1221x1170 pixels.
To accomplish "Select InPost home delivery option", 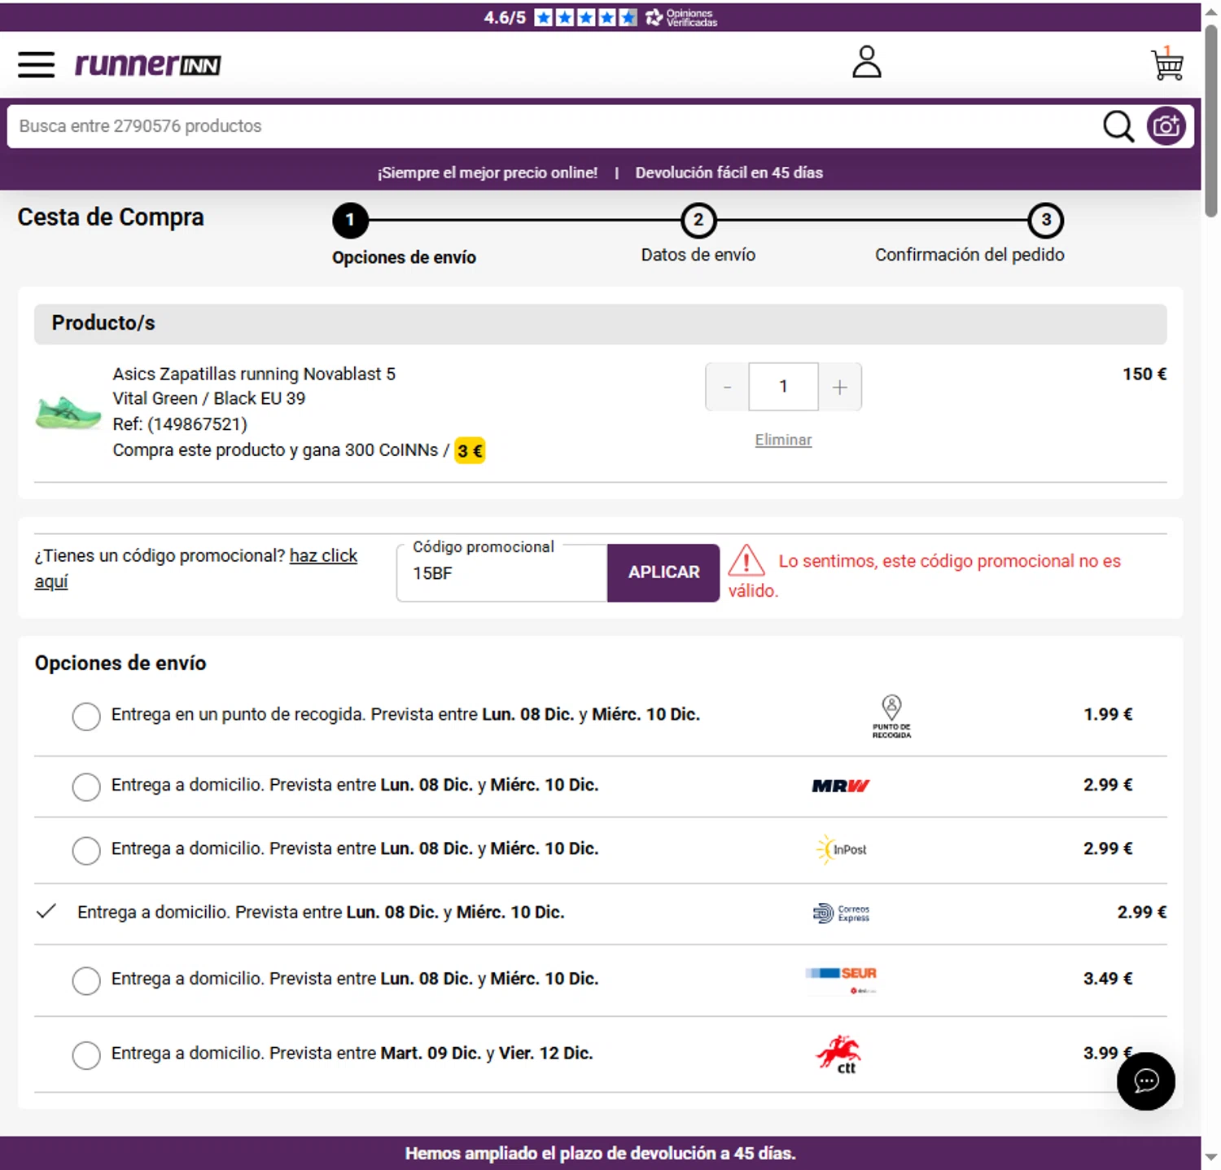I will pyautogui.click(x=86, y=850).
